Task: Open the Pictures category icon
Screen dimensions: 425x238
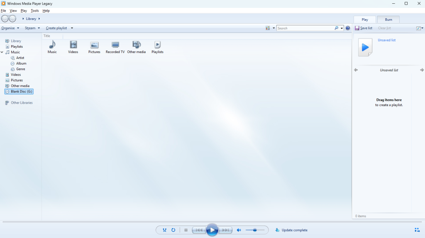Action: click(x=94, y=47)
